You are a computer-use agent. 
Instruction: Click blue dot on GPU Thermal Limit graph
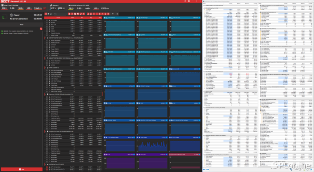point(166,69)
